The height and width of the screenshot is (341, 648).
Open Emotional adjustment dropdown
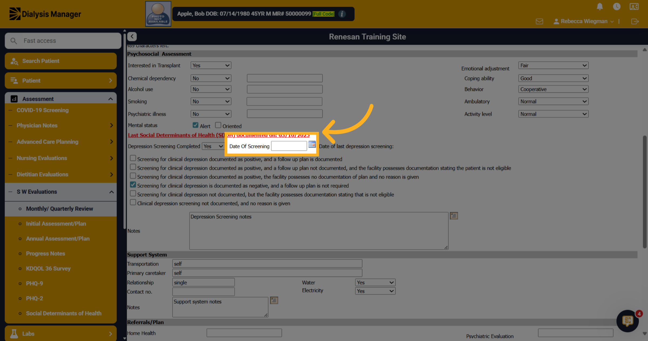[x=553, y=65]
